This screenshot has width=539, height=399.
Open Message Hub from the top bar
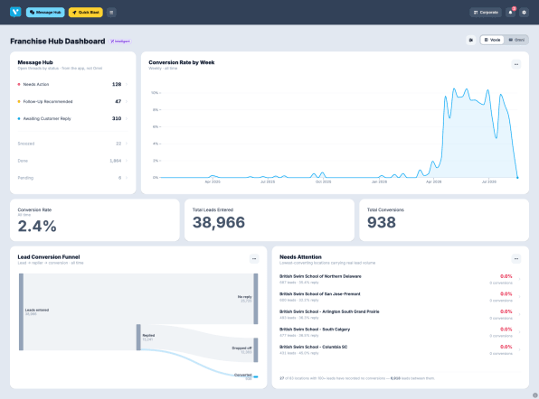(45, 13)
